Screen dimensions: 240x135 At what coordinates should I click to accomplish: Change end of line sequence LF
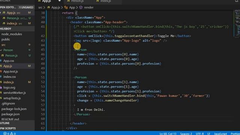208,133
